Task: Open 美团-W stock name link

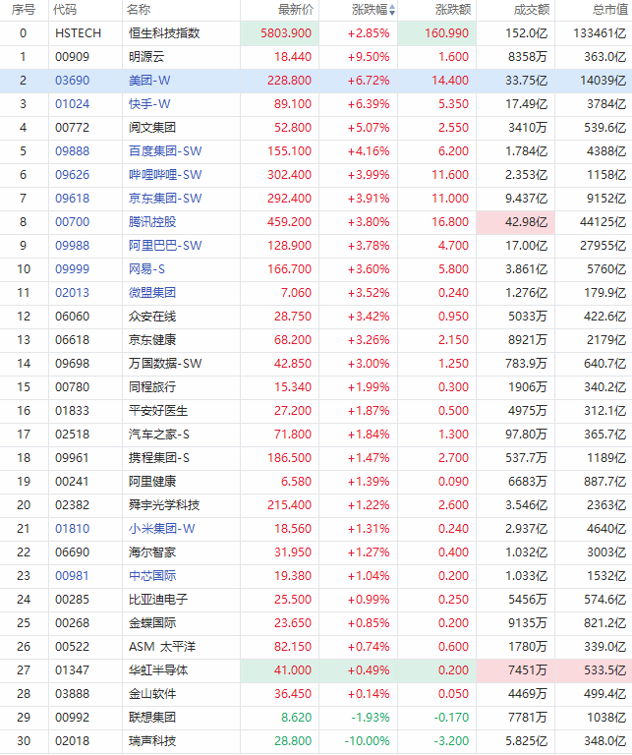Action: (149, 81)
